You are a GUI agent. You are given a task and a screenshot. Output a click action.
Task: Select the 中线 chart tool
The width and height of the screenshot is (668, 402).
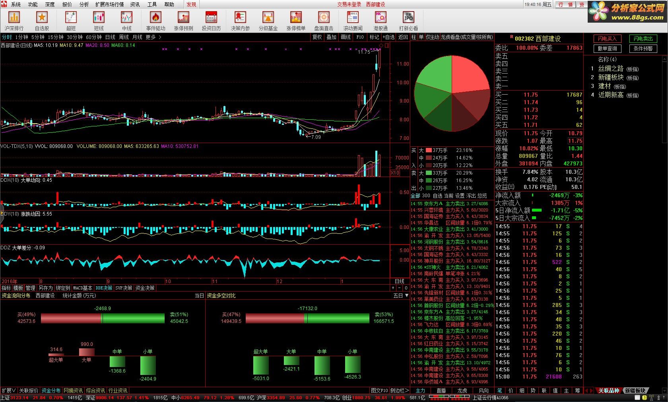click(126, 21)
